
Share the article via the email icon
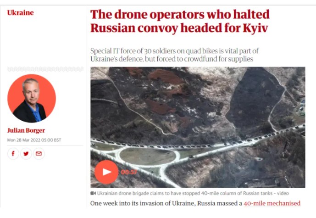click(39, 154)
